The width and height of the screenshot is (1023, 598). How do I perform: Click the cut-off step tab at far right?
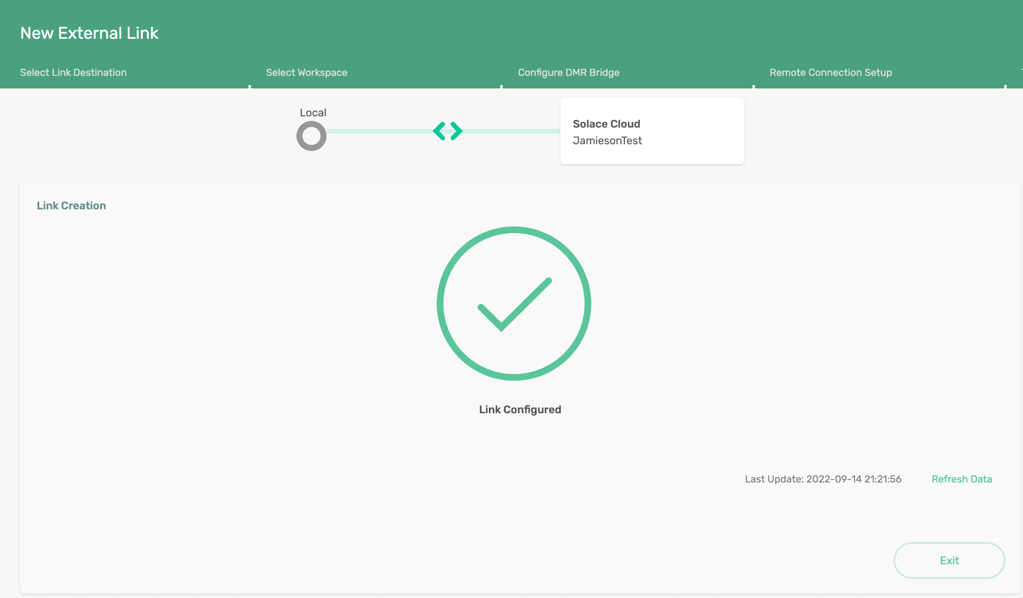1021,73
